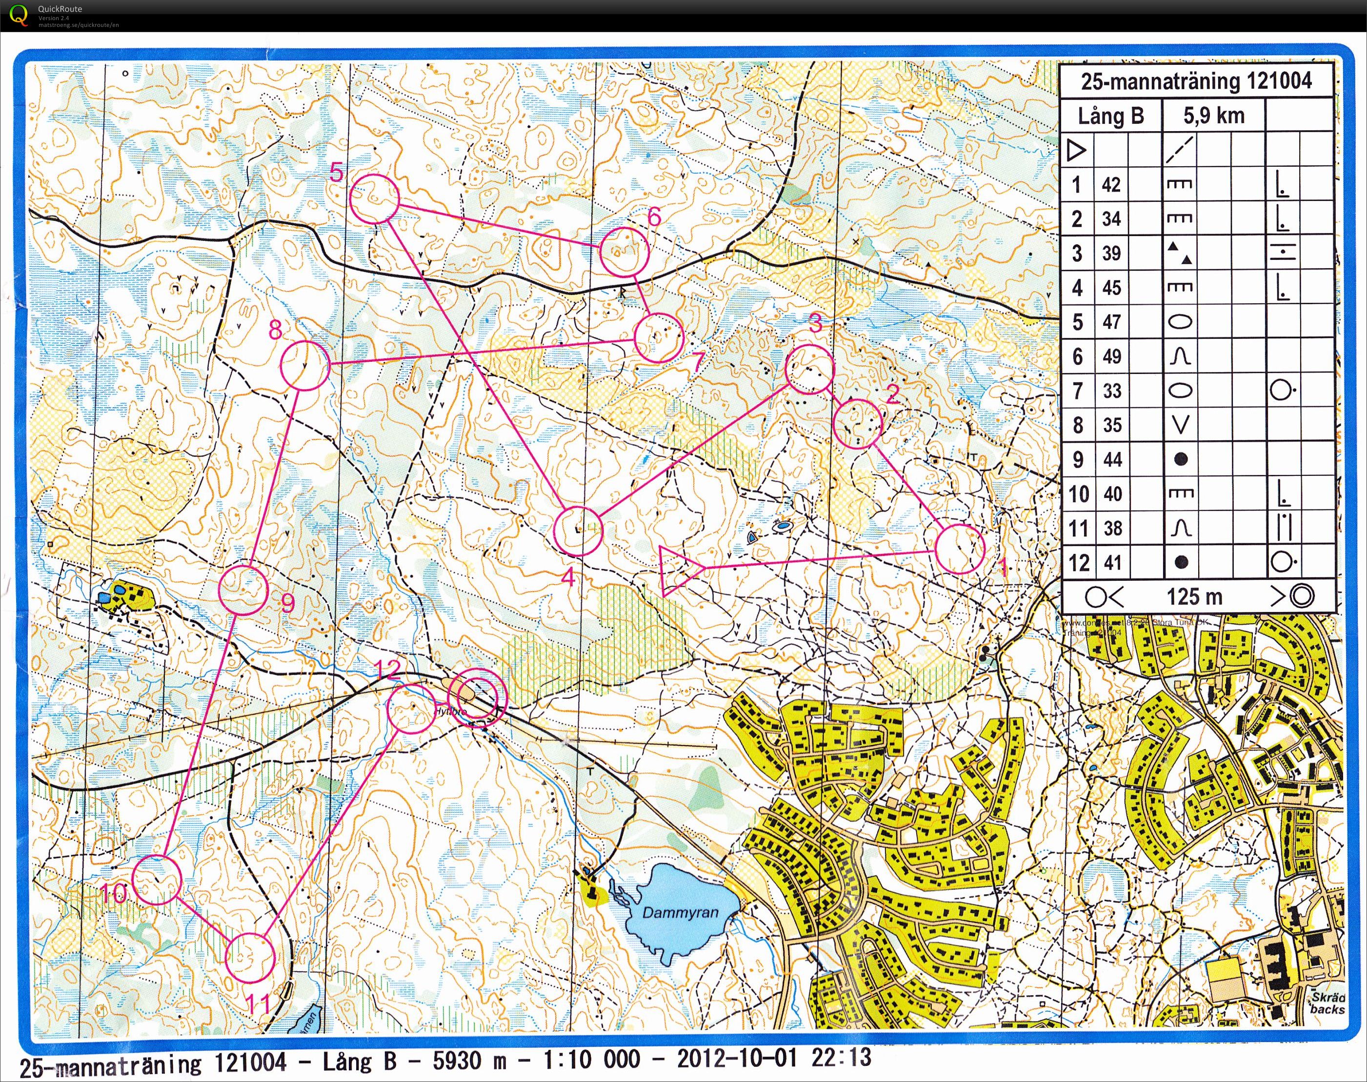Click magenta number 12 near finish
The width and height of the screenshot is (1367, 1082).
pos(388,669)
